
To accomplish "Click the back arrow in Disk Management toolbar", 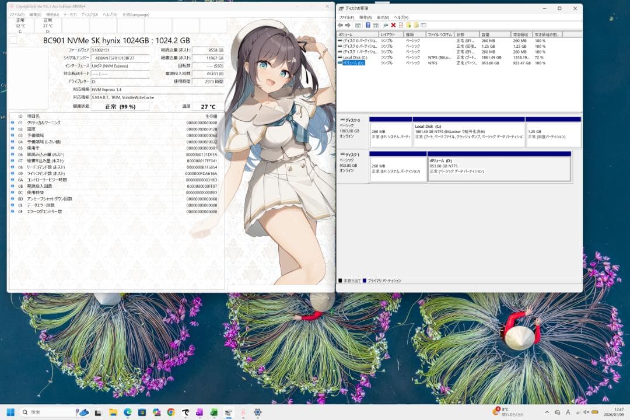I will click(x=340, y=25).
